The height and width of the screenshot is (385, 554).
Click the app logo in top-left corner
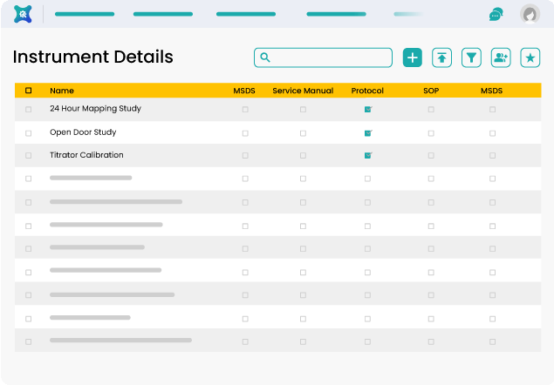pos(23,14)
